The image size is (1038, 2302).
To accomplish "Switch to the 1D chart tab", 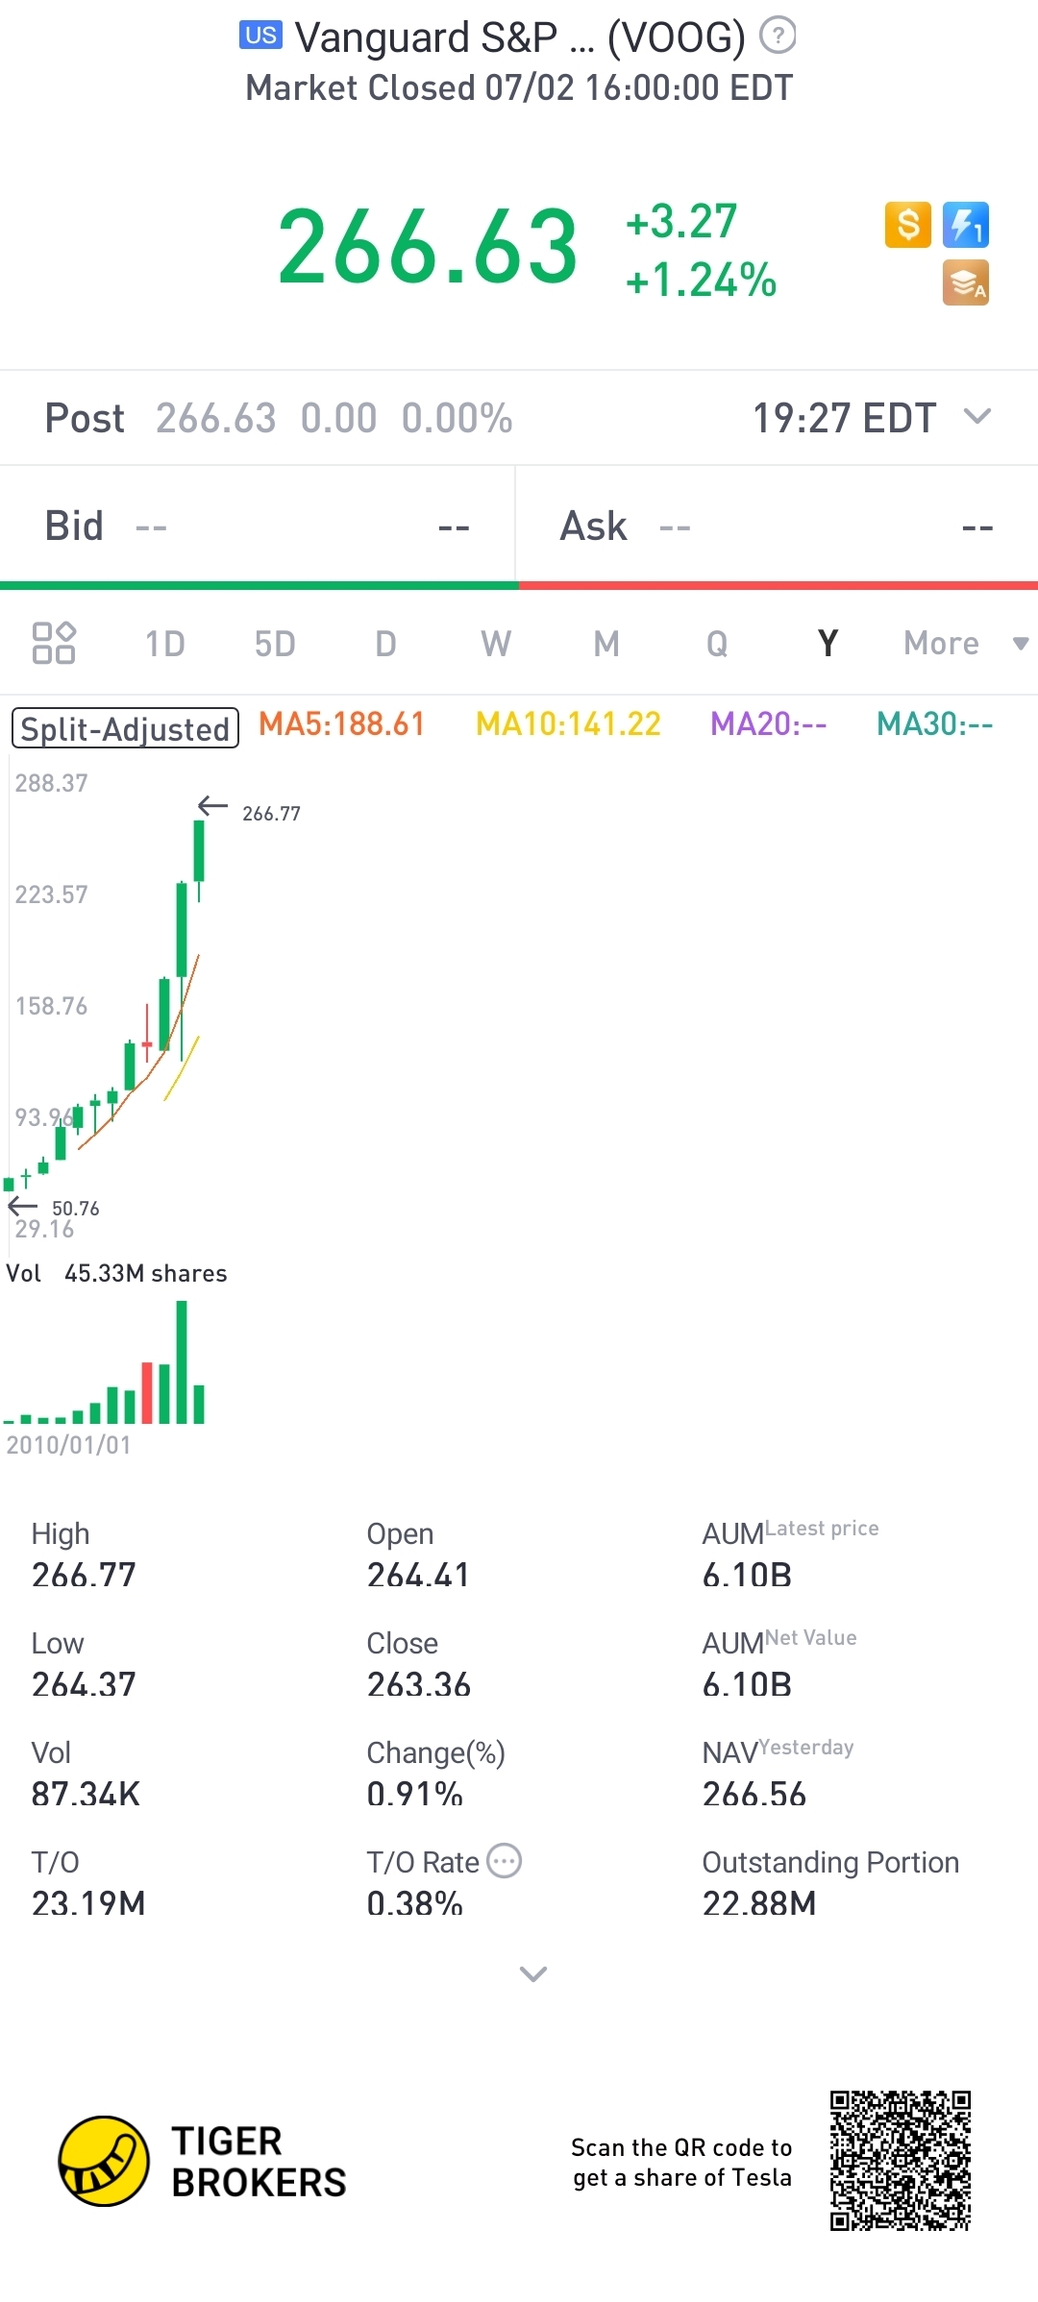I will [x=164, y=643].
